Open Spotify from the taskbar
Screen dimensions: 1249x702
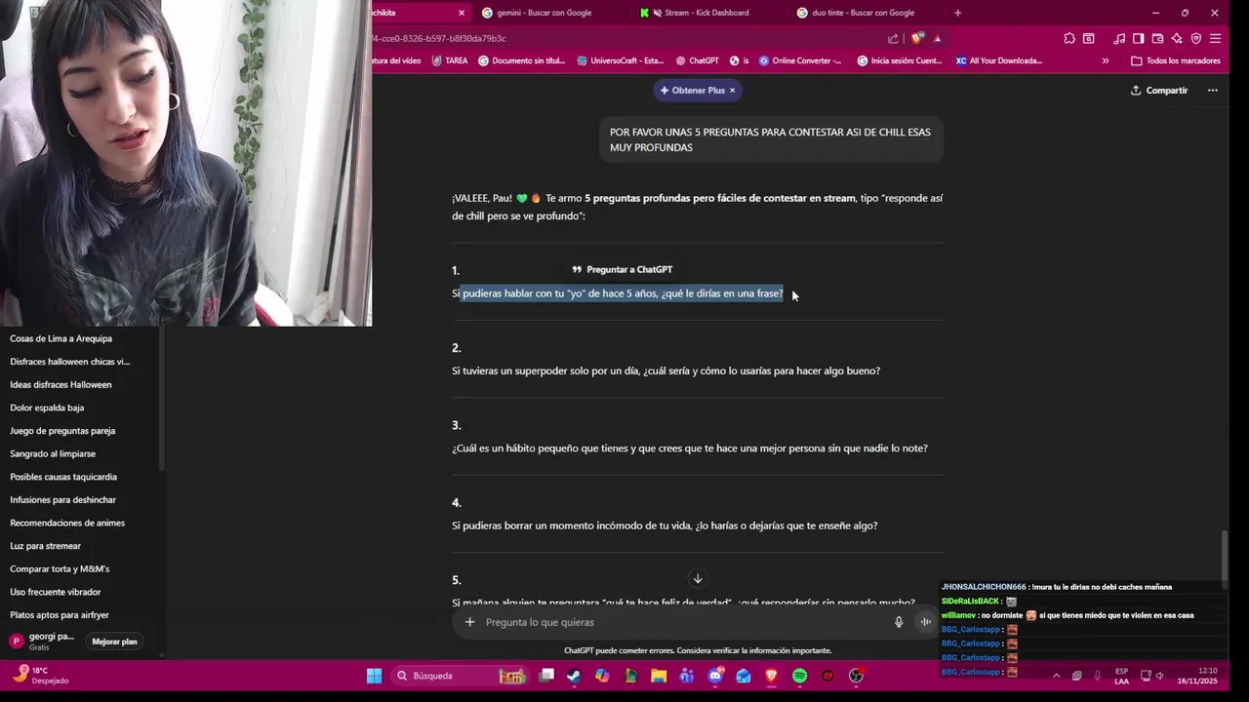coord(800,676)
